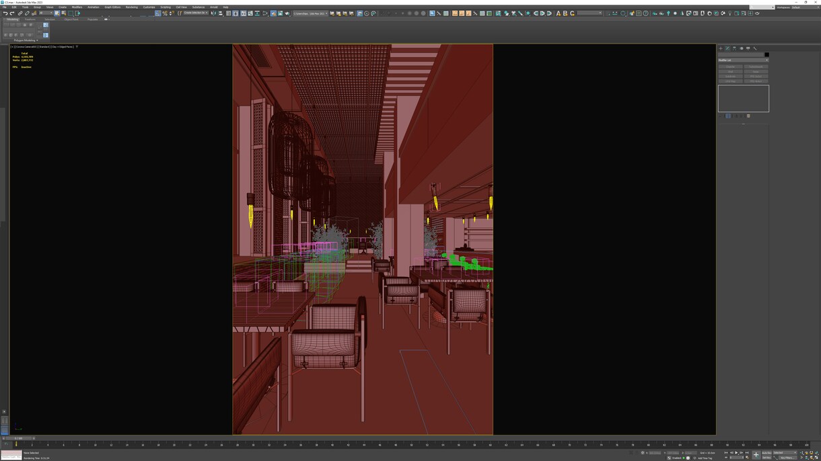
Task: Click the Mirror tool icon
Action: click(213, 13)
